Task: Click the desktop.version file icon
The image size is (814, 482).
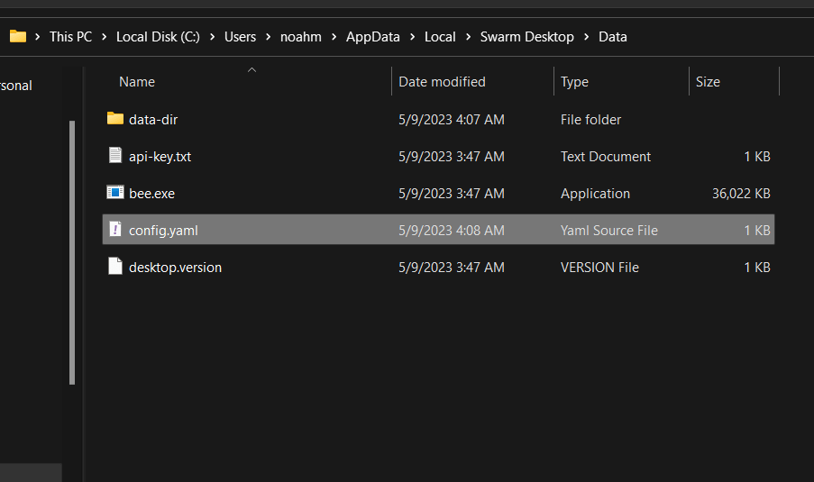Action: (x=114, y=267)
